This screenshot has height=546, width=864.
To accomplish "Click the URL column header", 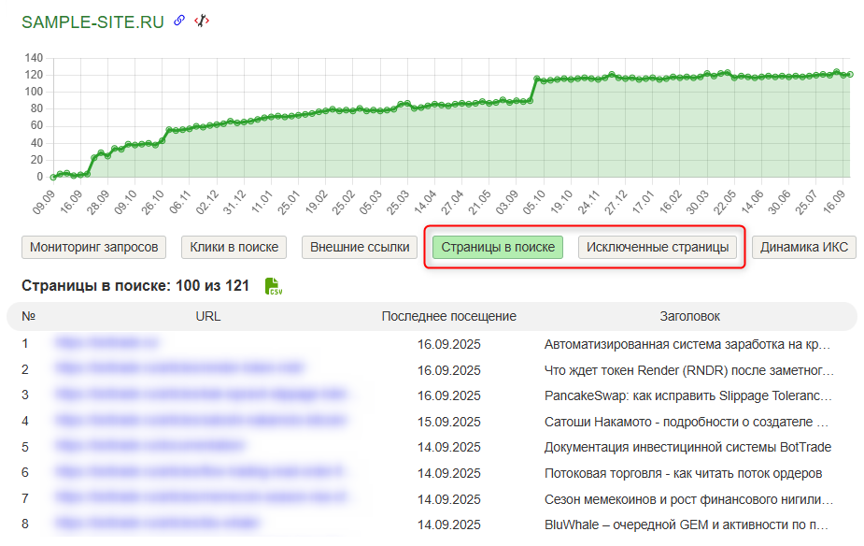I will (208, 316).
